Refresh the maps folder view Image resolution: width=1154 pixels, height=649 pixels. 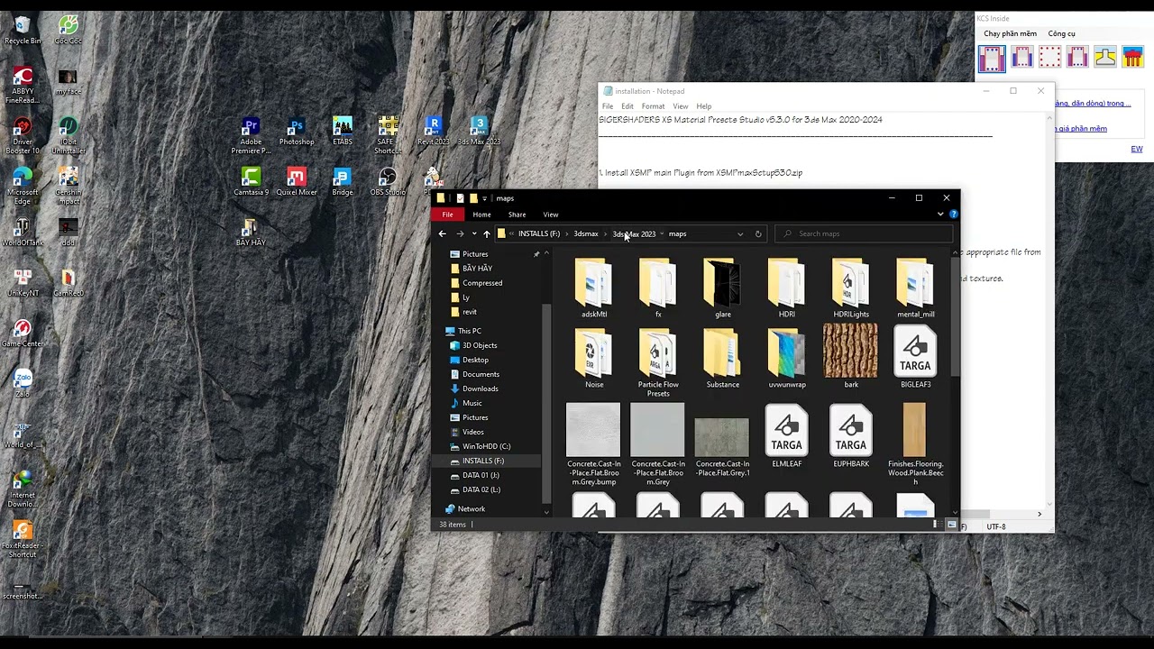[758, 233]
